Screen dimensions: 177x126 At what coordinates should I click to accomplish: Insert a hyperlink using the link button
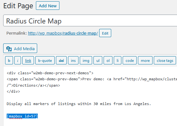(28, 61)
